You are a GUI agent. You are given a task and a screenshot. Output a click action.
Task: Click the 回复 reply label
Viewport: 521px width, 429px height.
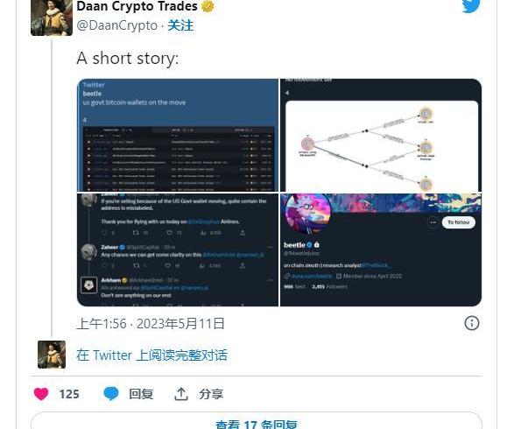141,394
